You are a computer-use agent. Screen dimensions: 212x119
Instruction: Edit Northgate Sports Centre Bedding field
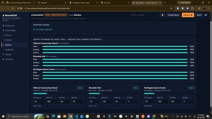click(175, 101)
